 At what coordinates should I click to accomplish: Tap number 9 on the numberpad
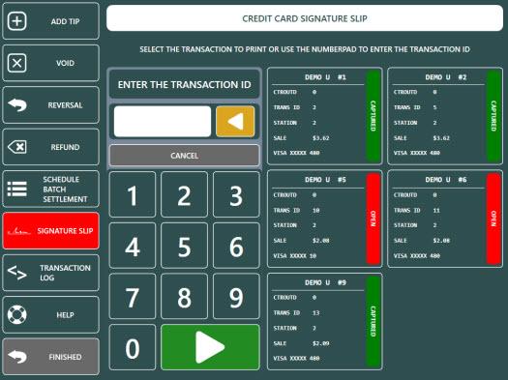(x=236, y=296)
